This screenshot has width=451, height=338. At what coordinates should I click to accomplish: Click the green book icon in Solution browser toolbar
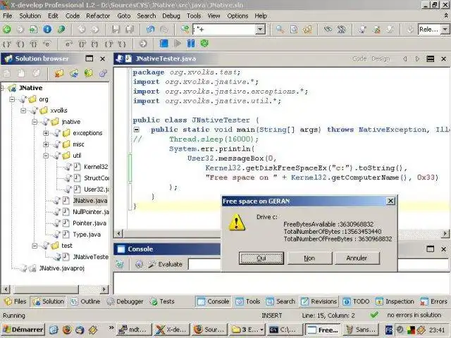[88, 73]
